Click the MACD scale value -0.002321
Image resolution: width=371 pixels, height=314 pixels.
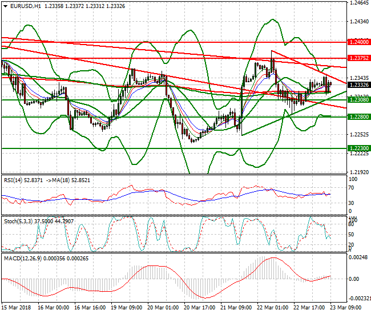coord(359,299)
